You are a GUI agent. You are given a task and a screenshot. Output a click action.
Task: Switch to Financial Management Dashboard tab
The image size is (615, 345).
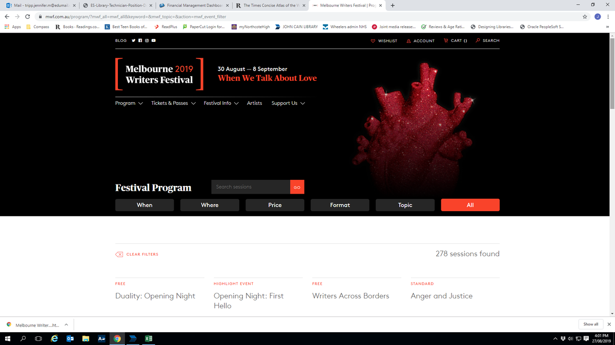coord(194,6)
